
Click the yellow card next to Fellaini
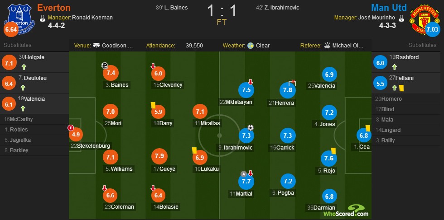click(401, 88)
